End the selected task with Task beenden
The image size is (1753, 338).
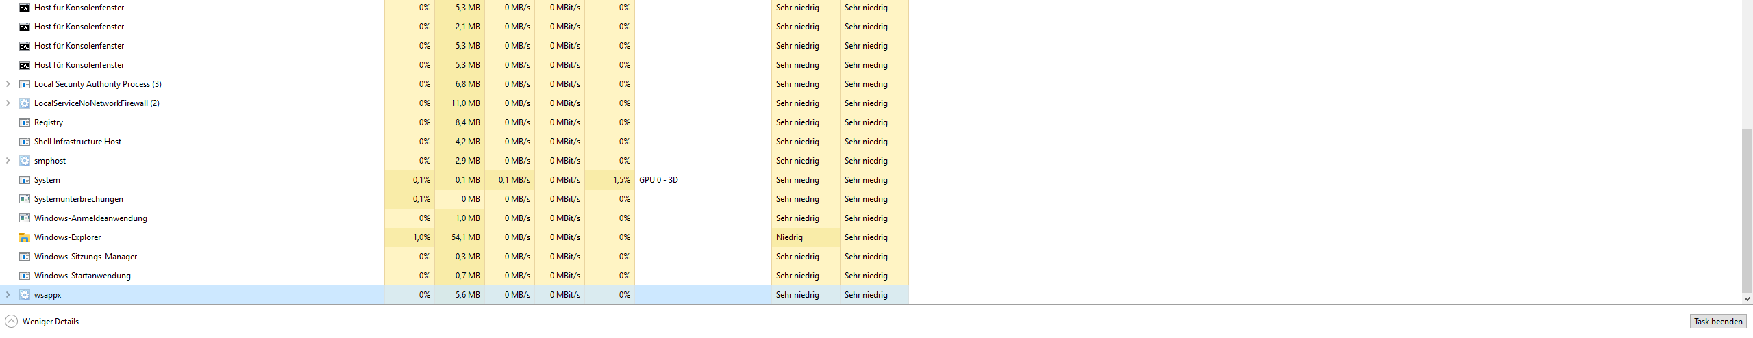(x=1718, y=322)
